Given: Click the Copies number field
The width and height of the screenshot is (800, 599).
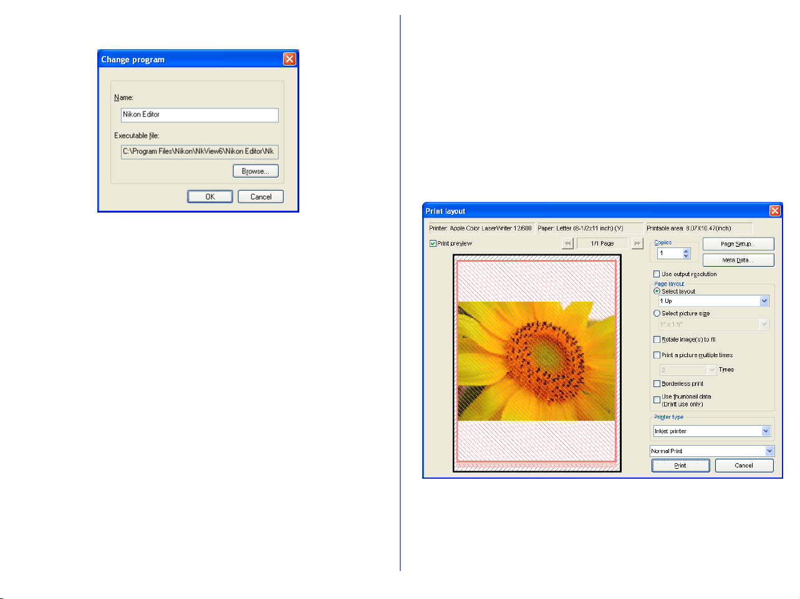Looking at the screenshot, I should pos(670,254).
